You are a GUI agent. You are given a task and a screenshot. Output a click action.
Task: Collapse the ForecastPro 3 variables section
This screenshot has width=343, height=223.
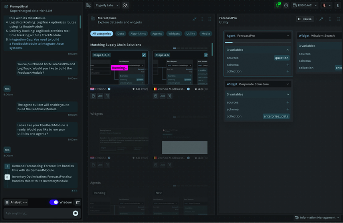point(287,50)
